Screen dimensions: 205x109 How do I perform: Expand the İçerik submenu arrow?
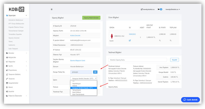point(26,66)
